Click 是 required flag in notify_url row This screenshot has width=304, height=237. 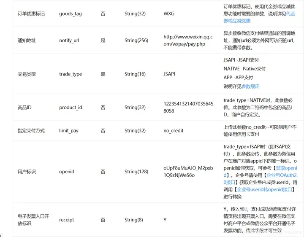pyautogui.click(x=103, y=40)
